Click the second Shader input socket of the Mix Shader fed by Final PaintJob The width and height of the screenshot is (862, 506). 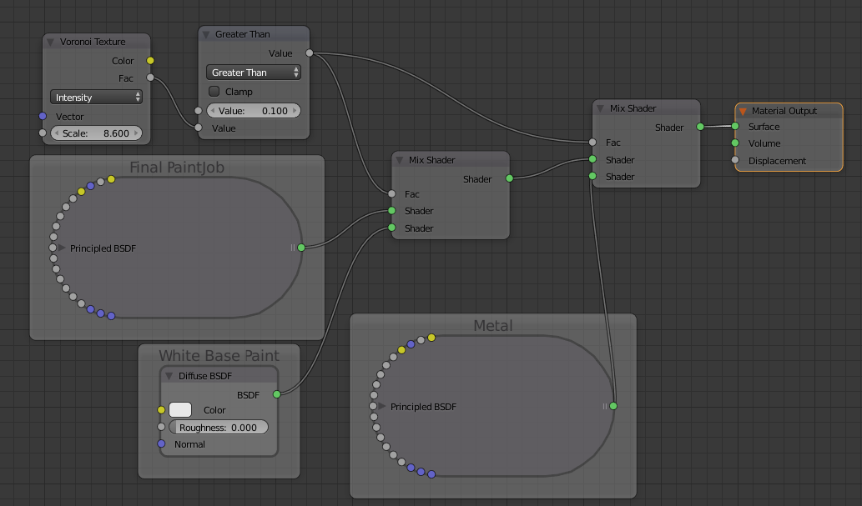point(391,228)
